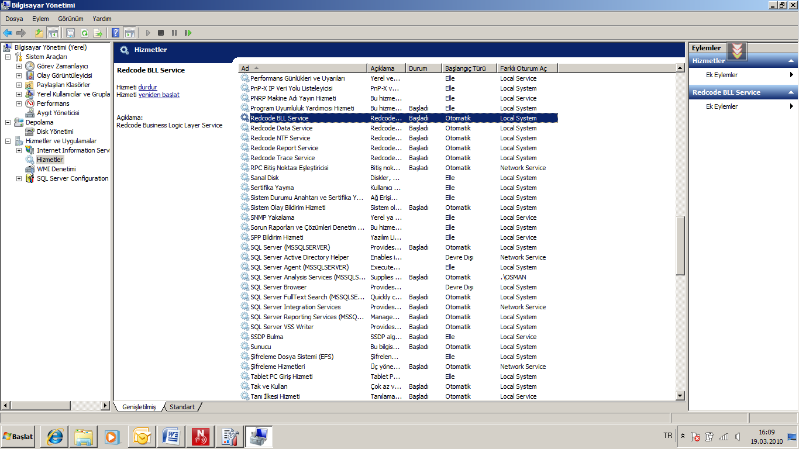Expand the Internet Information Services node

pos(19,150)
